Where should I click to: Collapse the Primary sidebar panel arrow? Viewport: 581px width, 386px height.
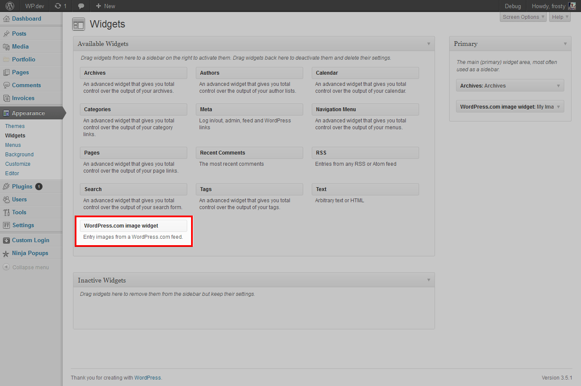(x=565, y=44)
